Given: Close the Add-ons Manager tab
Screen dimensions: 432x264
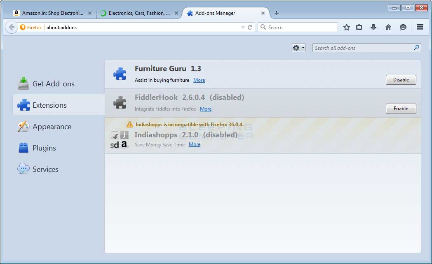Looking at the screenshot, I should 263,13.
